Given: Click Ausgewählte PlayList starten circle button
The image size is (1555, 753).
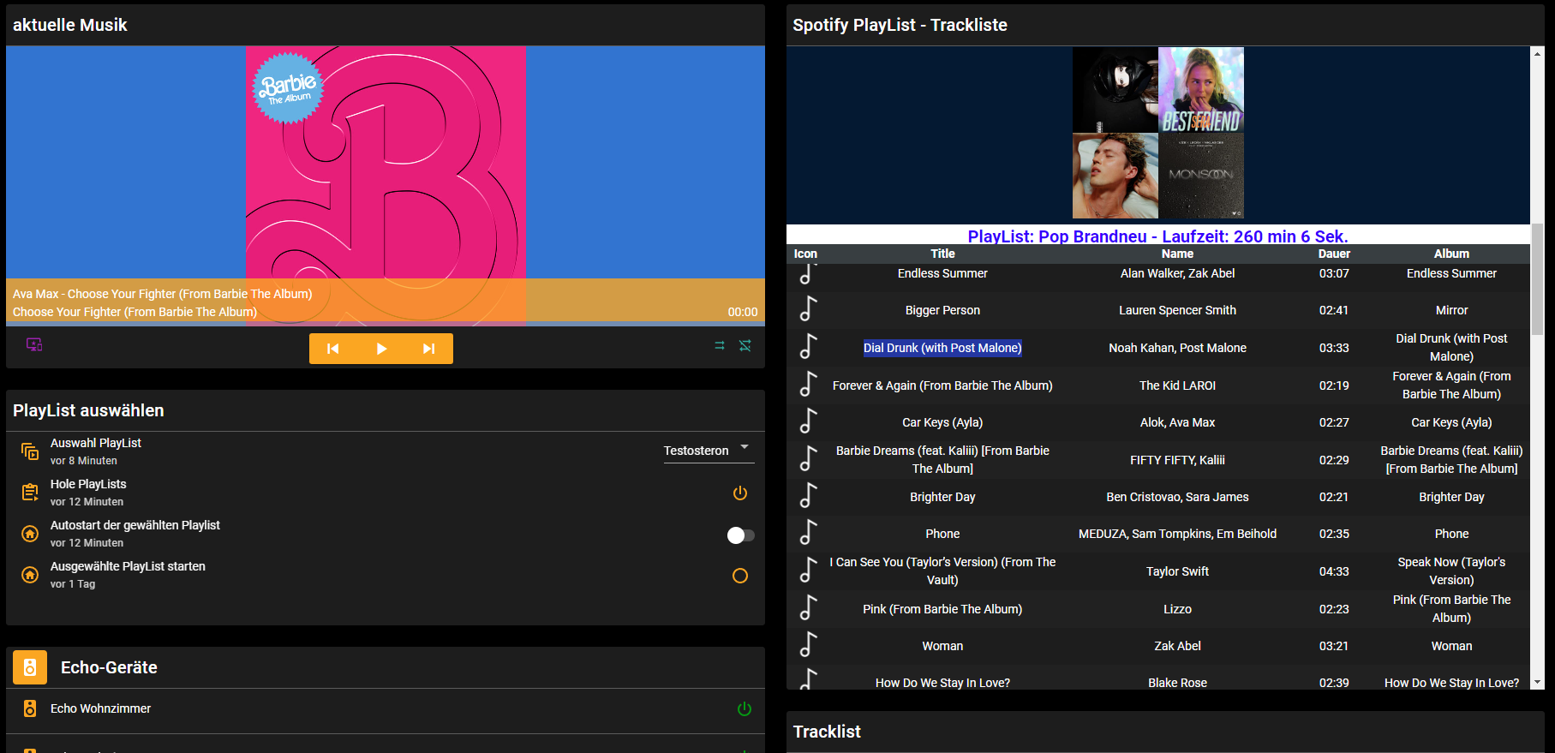Looking at the screenshot, I should tap(740, 576).
